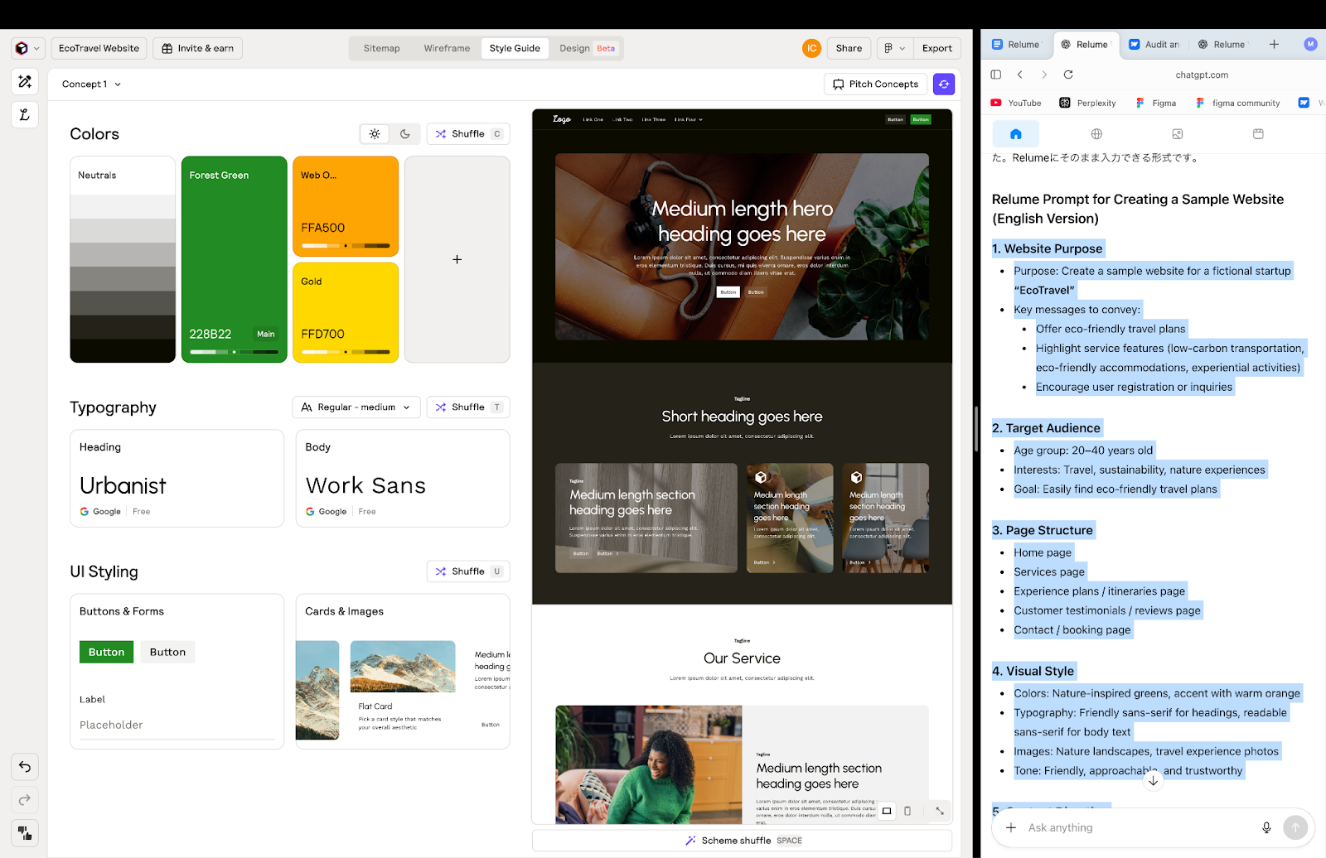Image resolution: width=1326 pixels, height=858 pixels.
Task: Switch colors to light mode sun
Action: click(375, 133)
